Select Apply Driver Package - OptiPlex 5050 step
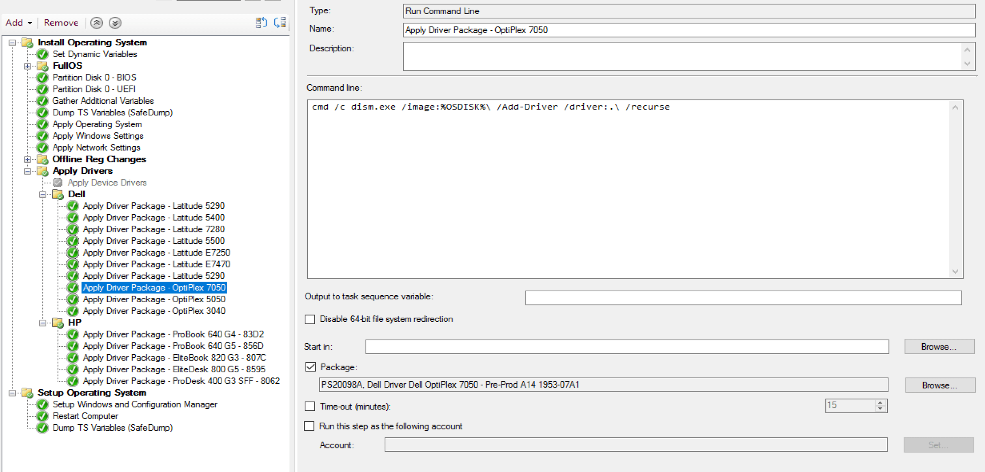This screenshot has height=472, width=985. pos(154,299)
